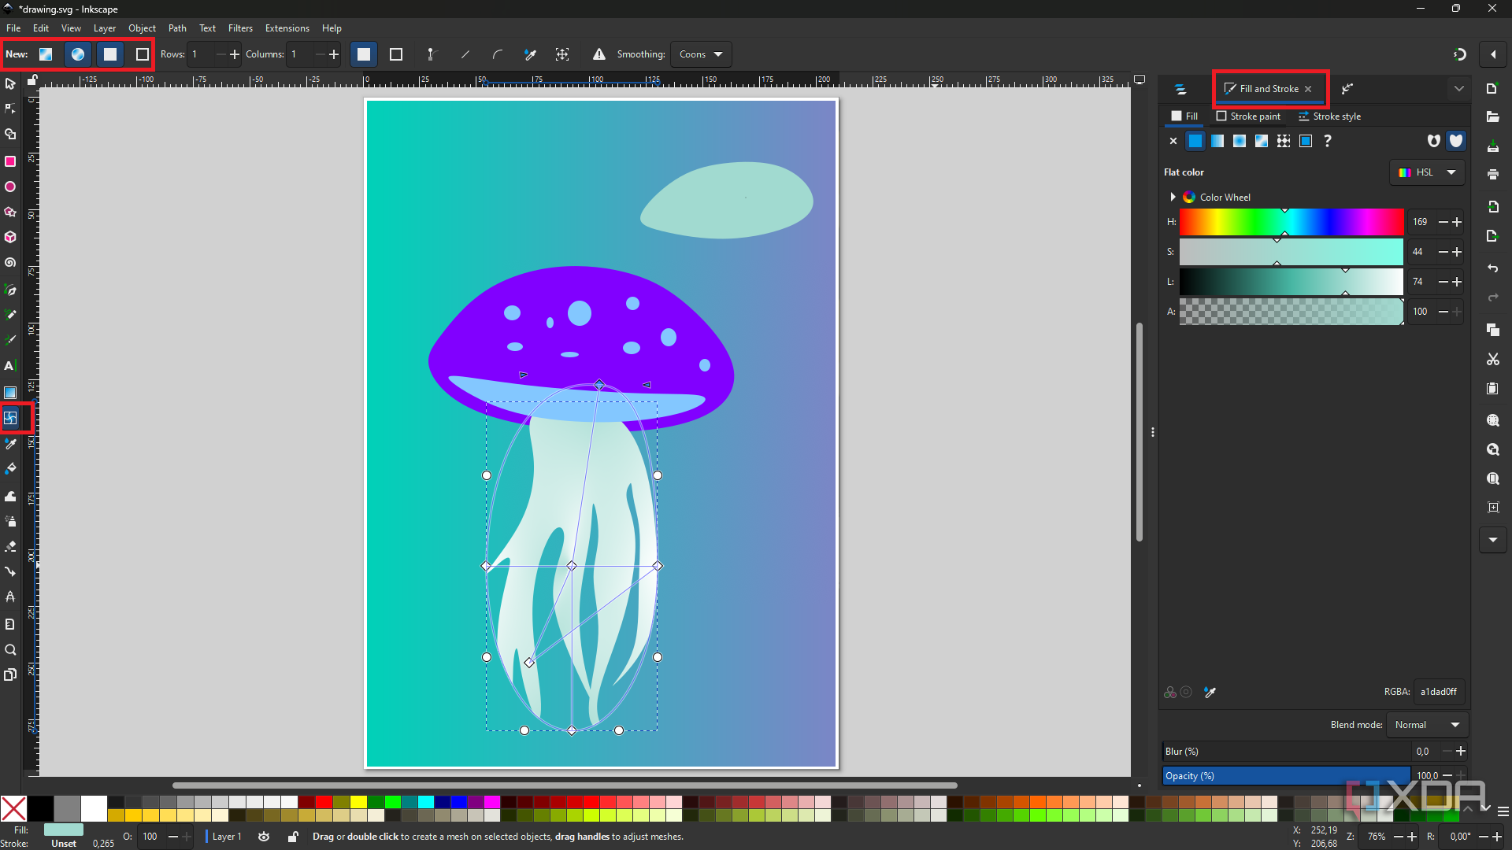
Task: Increase Rows value with plus
Action: (234, 54)
